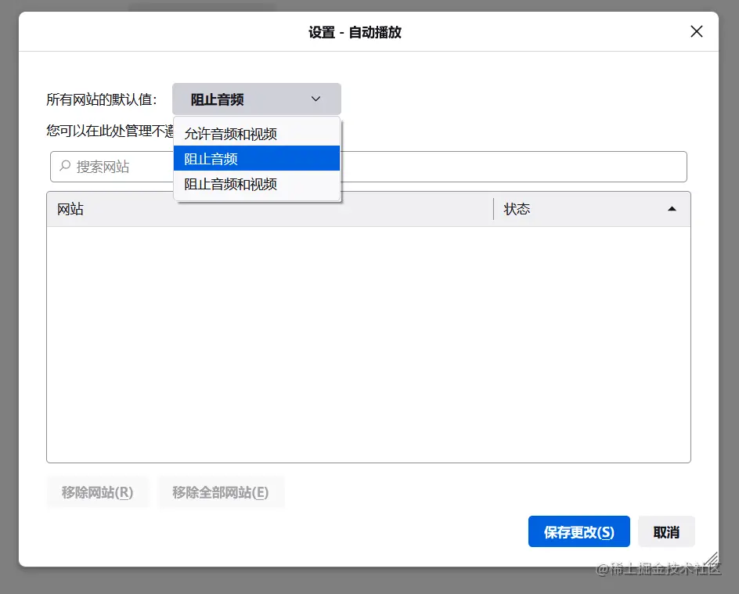739x594 pixels.
Task: Click the dialog resize grip icon
Action: click(711, 559)
